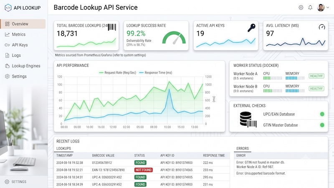Click the 99.2% success rate value
Viewport: 334px width, 188px height.
pyautogui.click(x=136, y=33)
